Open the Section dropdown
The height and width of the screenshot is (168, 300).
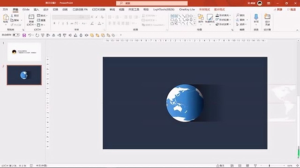point(41,25)
